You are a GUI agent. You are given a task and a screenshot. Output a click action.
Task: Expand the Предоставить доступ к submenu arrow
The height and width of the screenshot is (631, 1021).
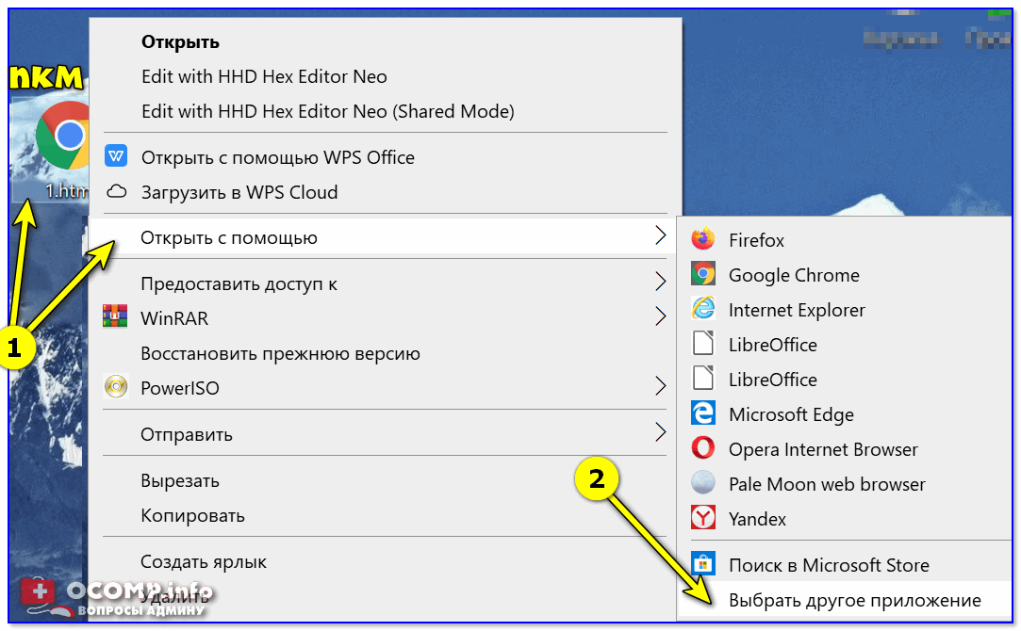(660, 283)
